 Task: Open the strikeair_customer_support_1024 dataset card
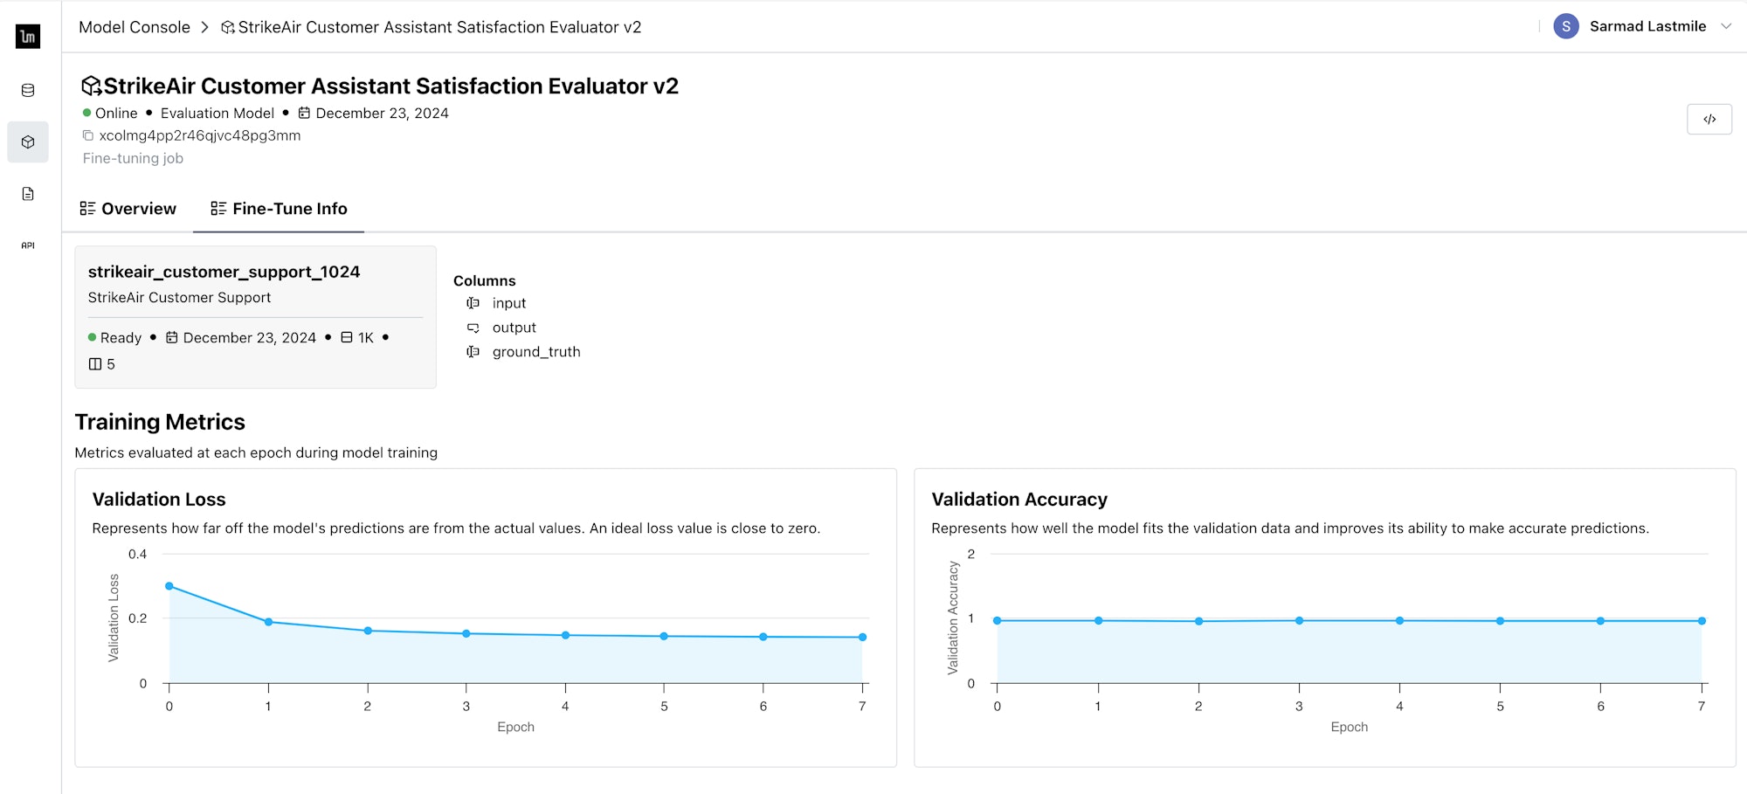[255, 317]
